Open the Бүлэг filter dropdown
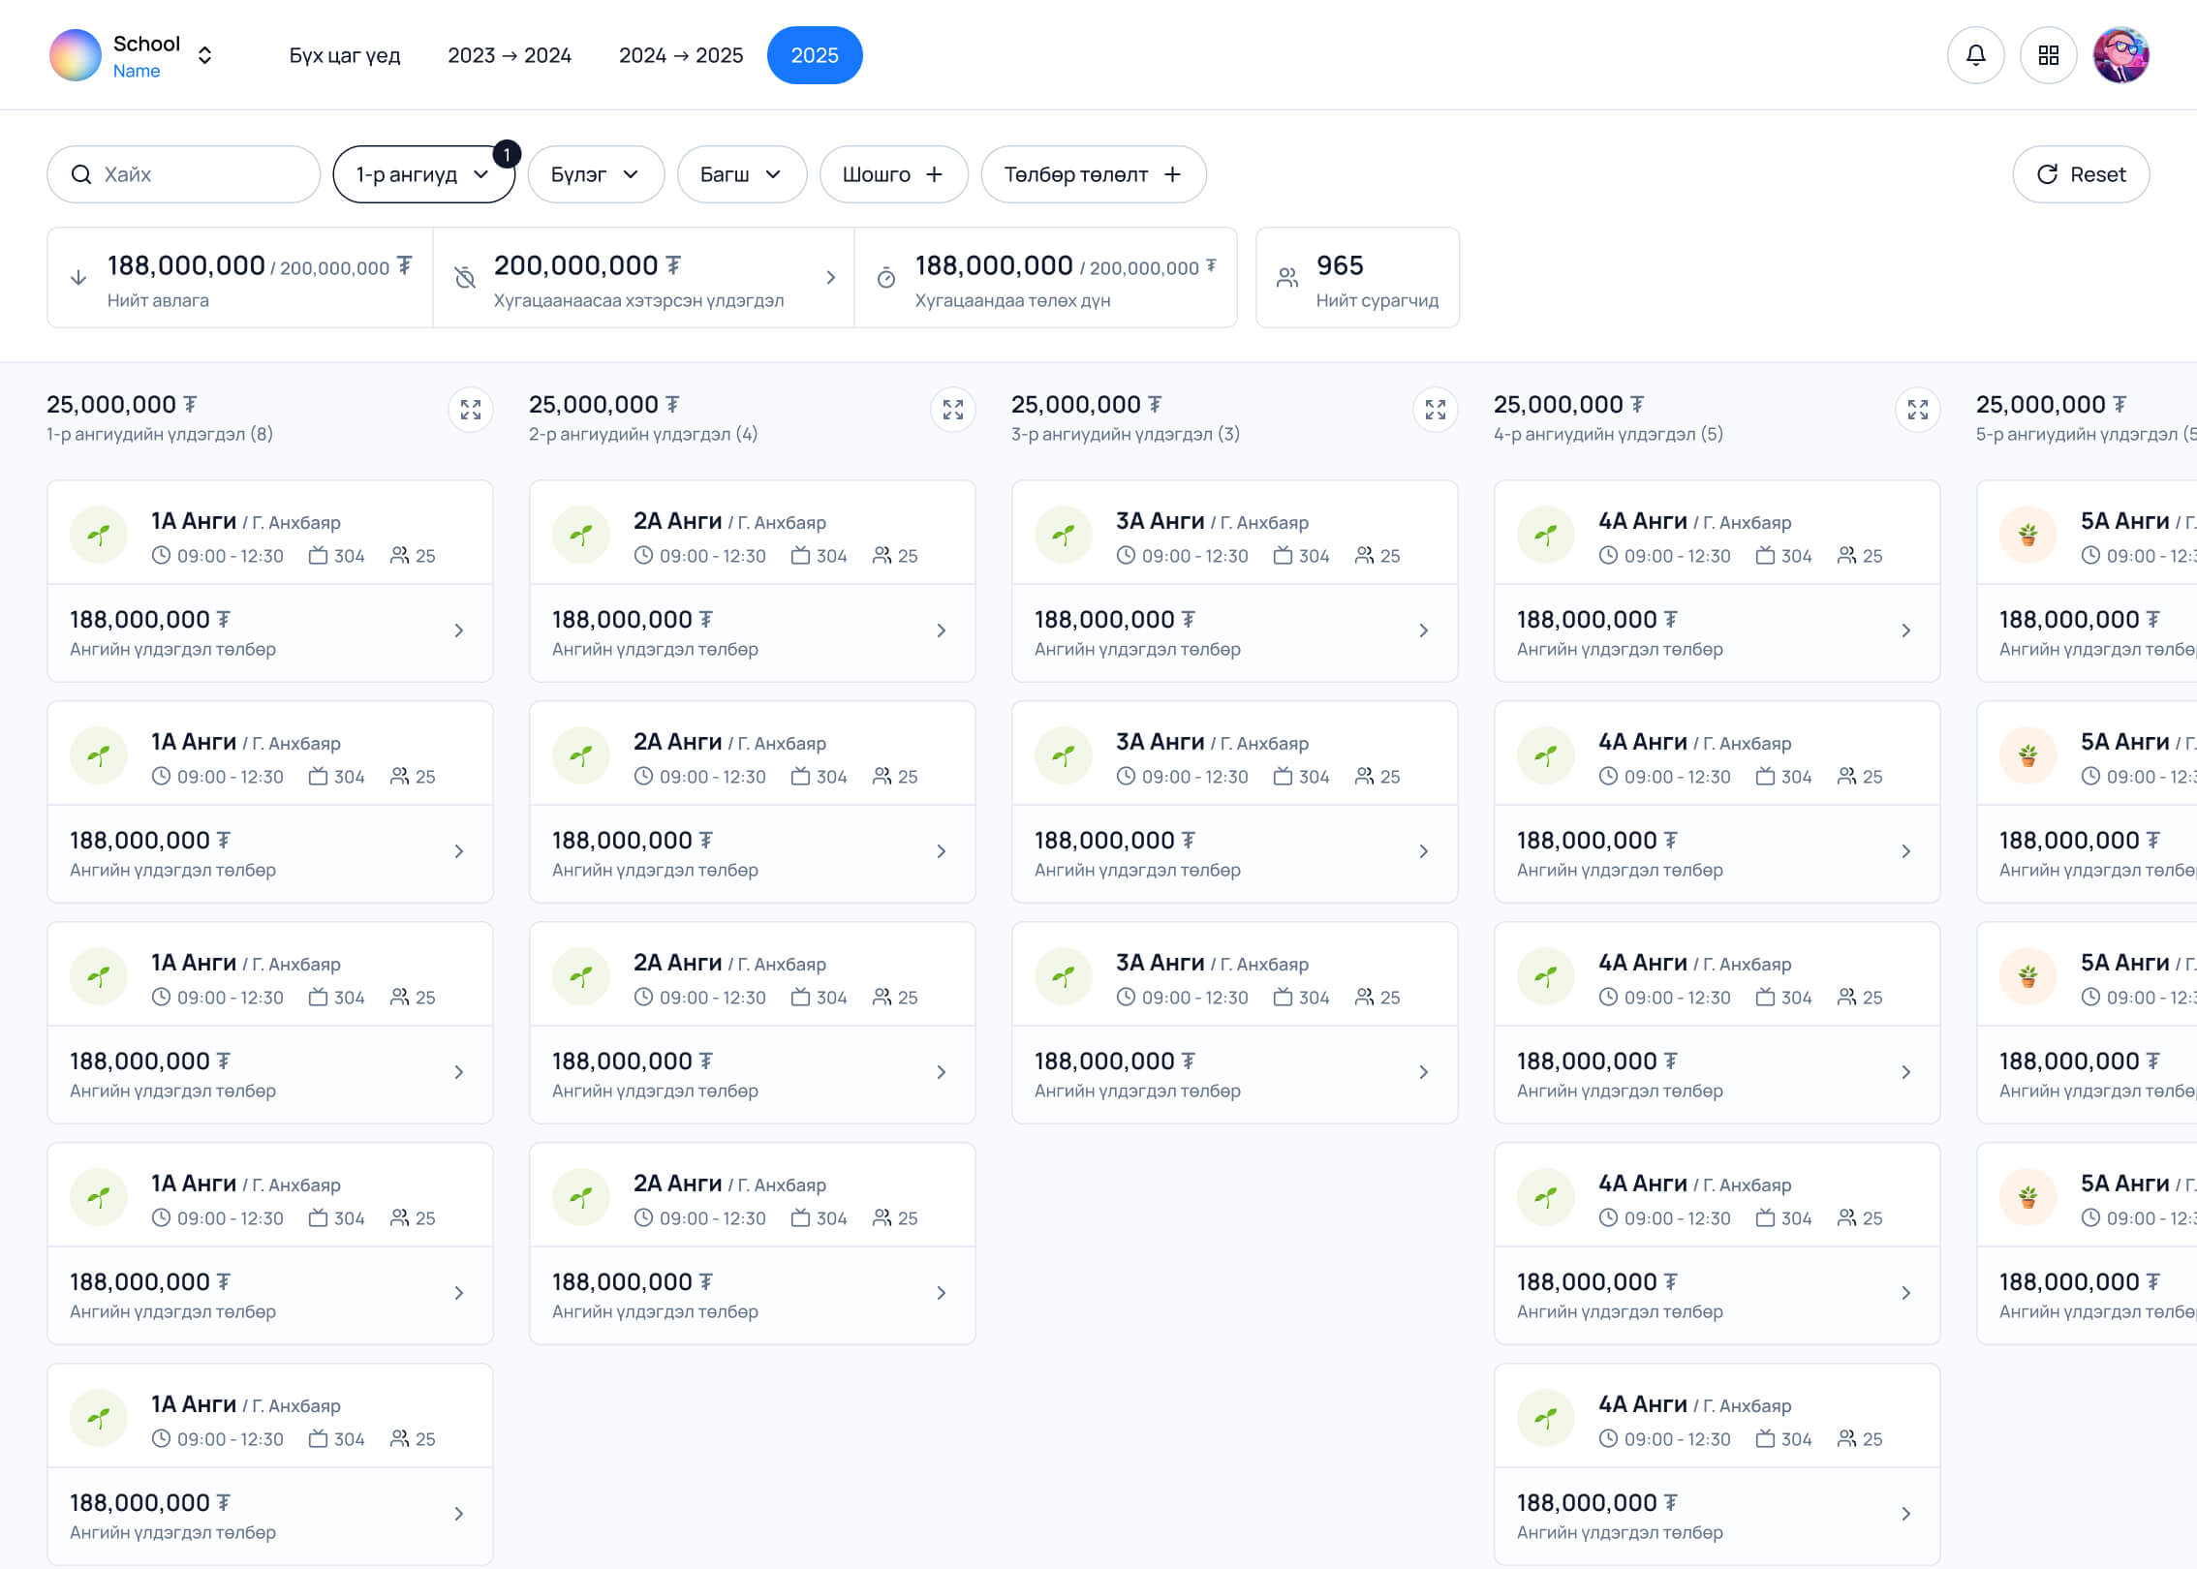This screenshot has width=2197, height=1569. (595, 174)
